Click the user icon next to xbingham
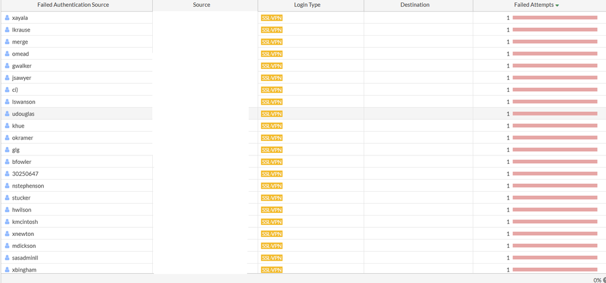606x283 pixels. [7, 270]
